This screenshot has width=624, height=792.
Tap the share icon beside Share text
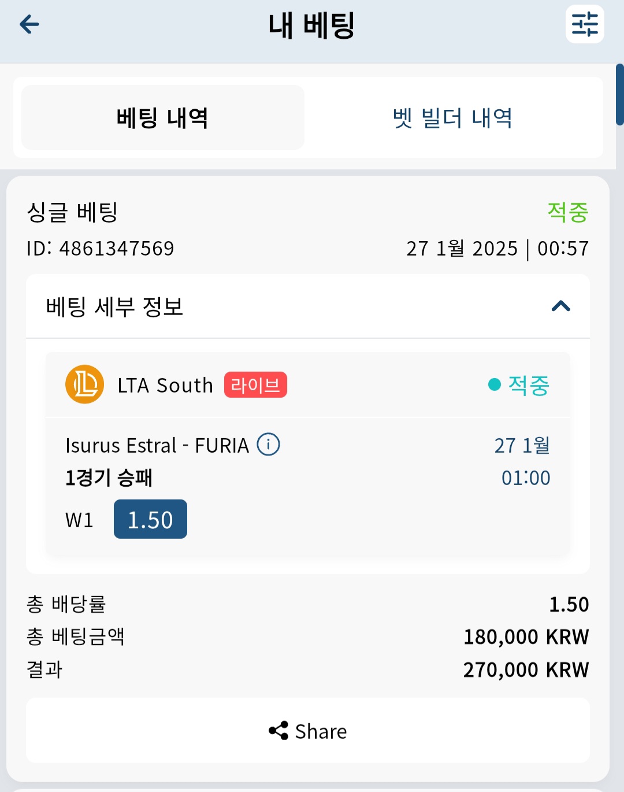point(278,731)
